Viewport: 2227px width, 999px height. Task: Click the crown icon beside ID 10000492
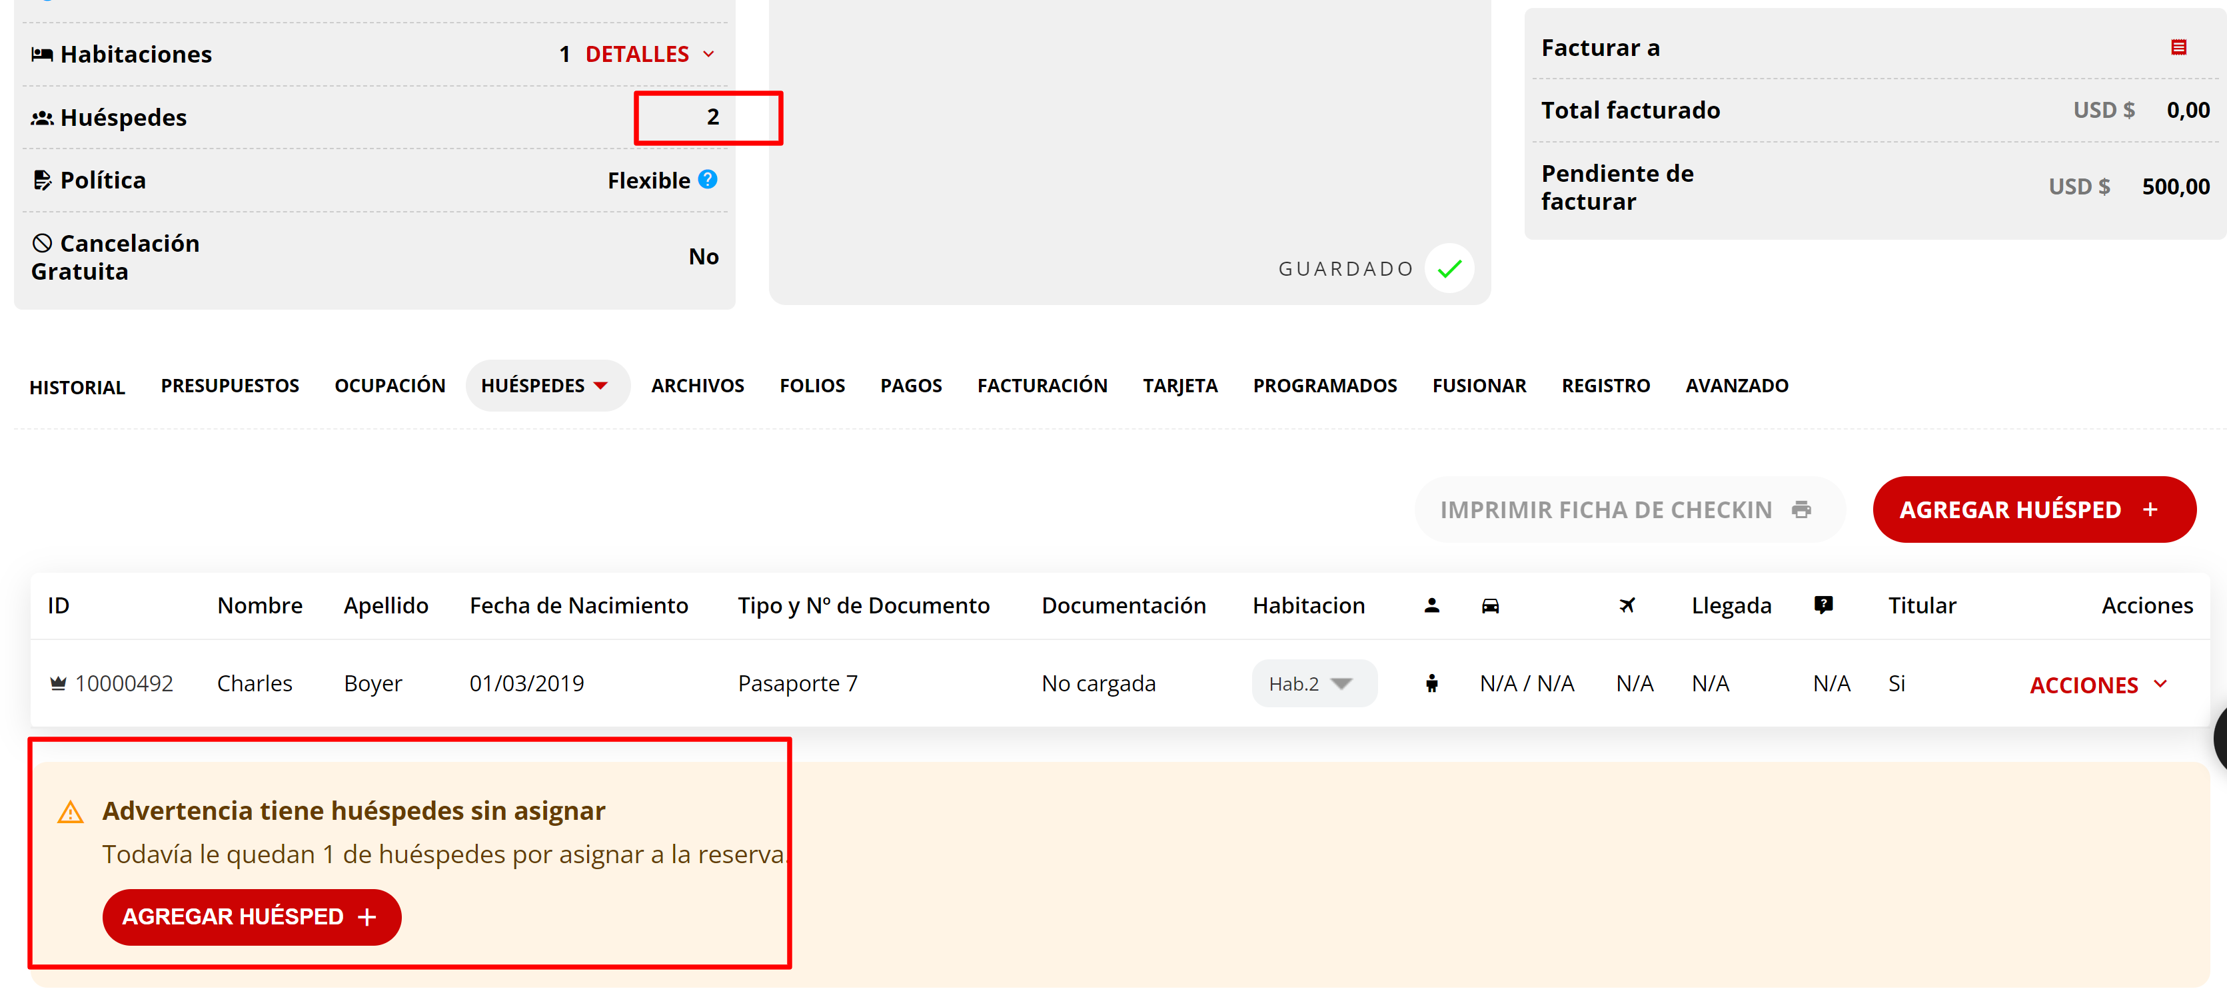pos(58,683)
